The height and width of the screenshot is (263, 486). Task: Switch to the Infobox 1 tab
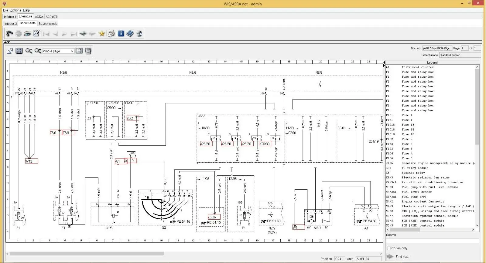10,17
